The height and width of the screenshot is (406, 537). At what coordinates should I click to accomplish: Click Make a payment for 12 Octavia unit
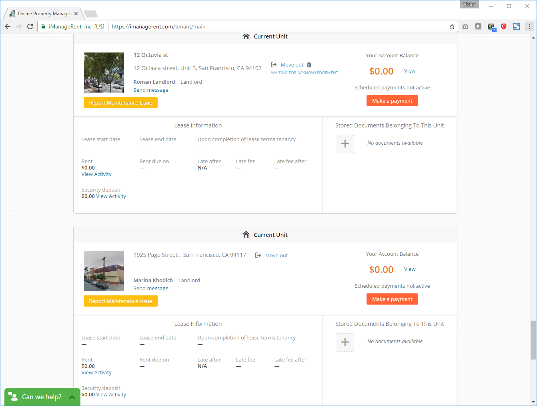[x=392, y=101]
